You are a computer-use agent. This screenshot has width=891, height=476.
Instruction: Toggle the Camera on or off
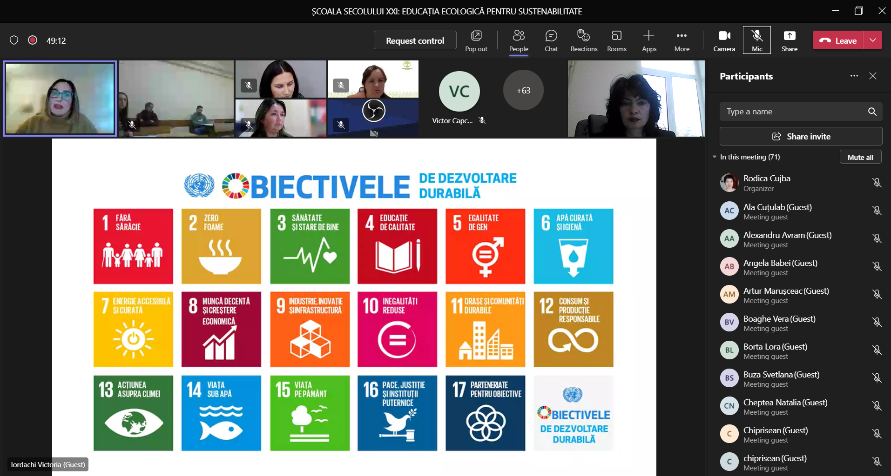[724, 40]
